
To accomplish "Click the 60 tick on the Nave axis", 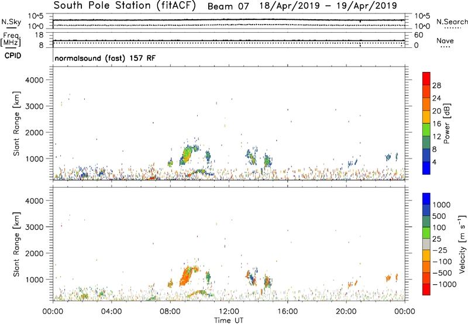I will 418,35.
